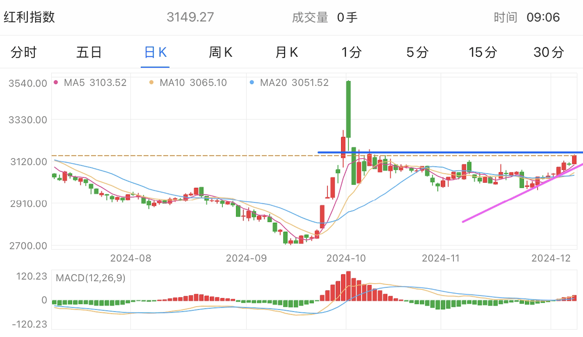Open the 五日 chart tab
The width and height of the screenshot is (583, 337).
click(x=89, y=53)
